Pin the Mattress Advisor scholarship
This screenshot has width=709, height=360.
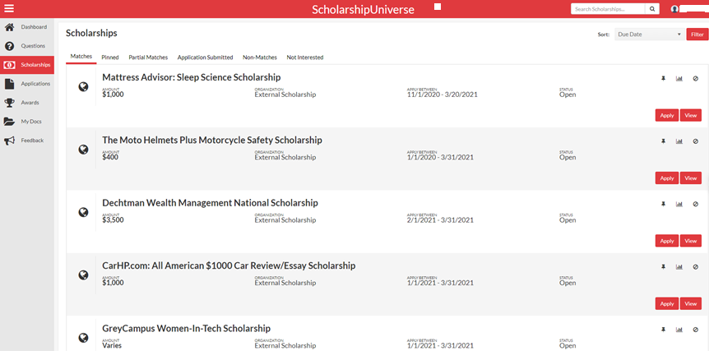[663, 79]
